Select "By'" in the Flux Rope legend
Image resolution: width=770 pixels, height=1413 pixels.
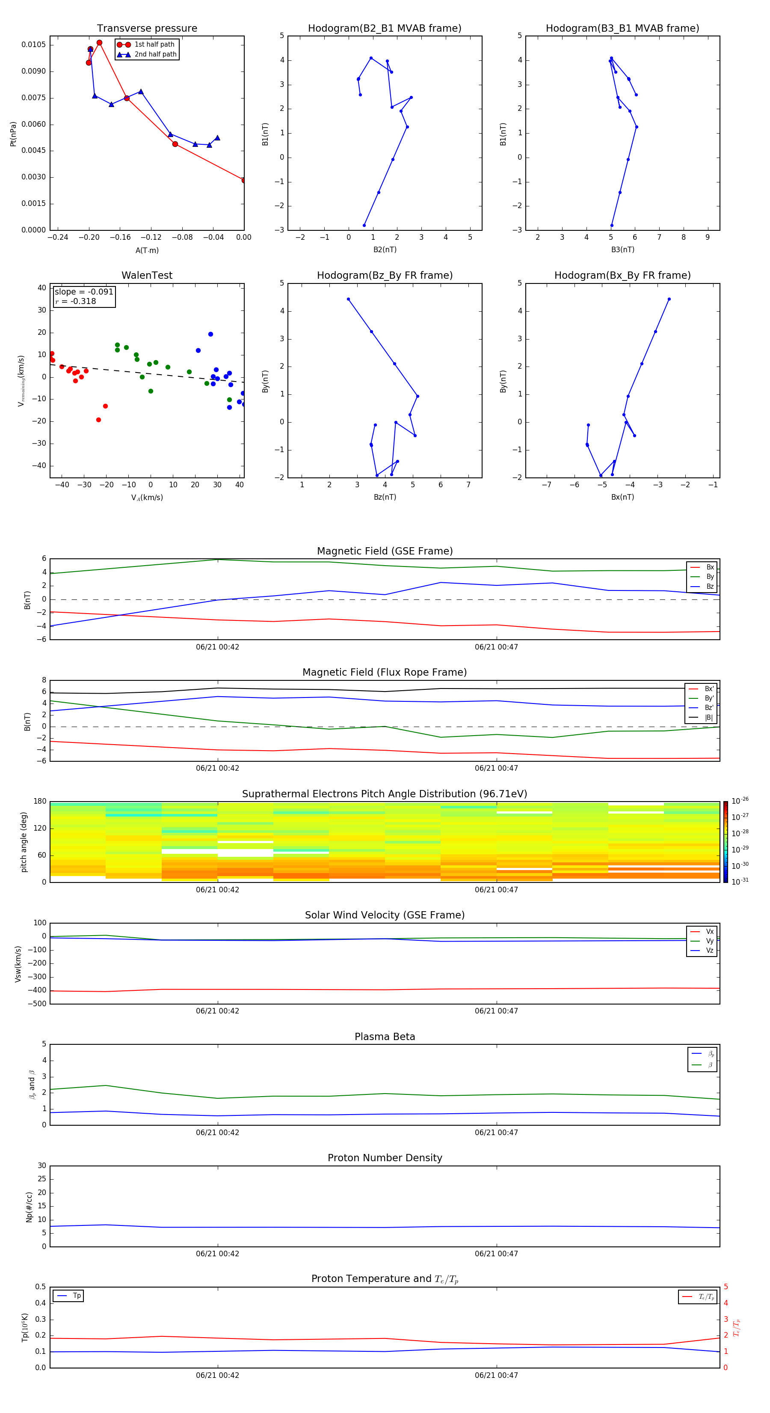click(701, 698)
